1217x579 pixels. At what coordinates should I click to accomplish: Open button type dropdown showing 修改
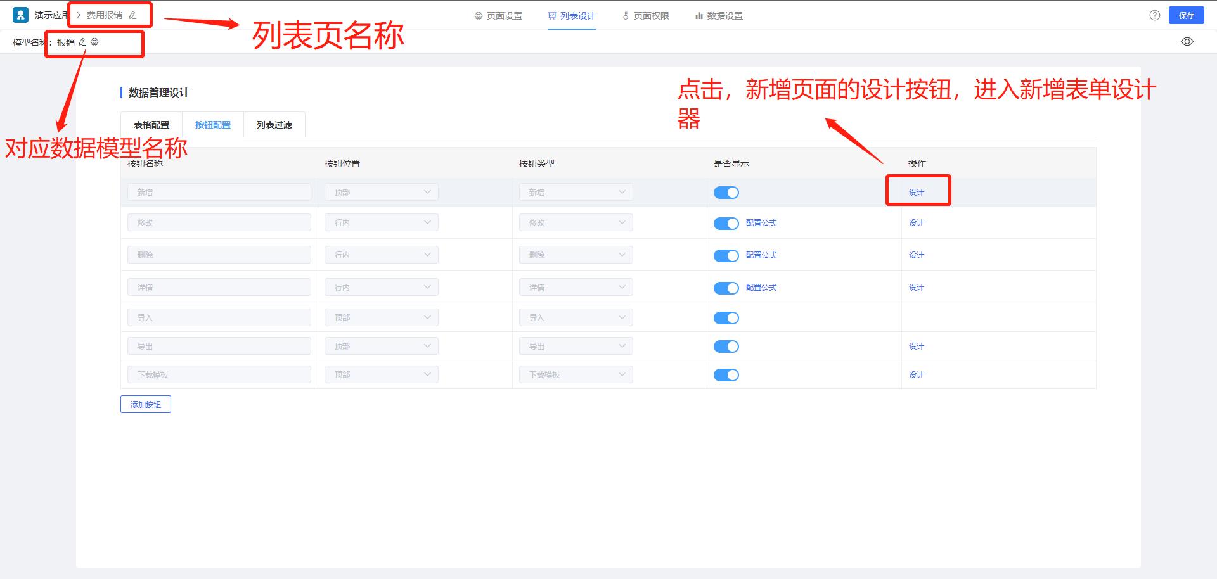click(x=576, y=222)
